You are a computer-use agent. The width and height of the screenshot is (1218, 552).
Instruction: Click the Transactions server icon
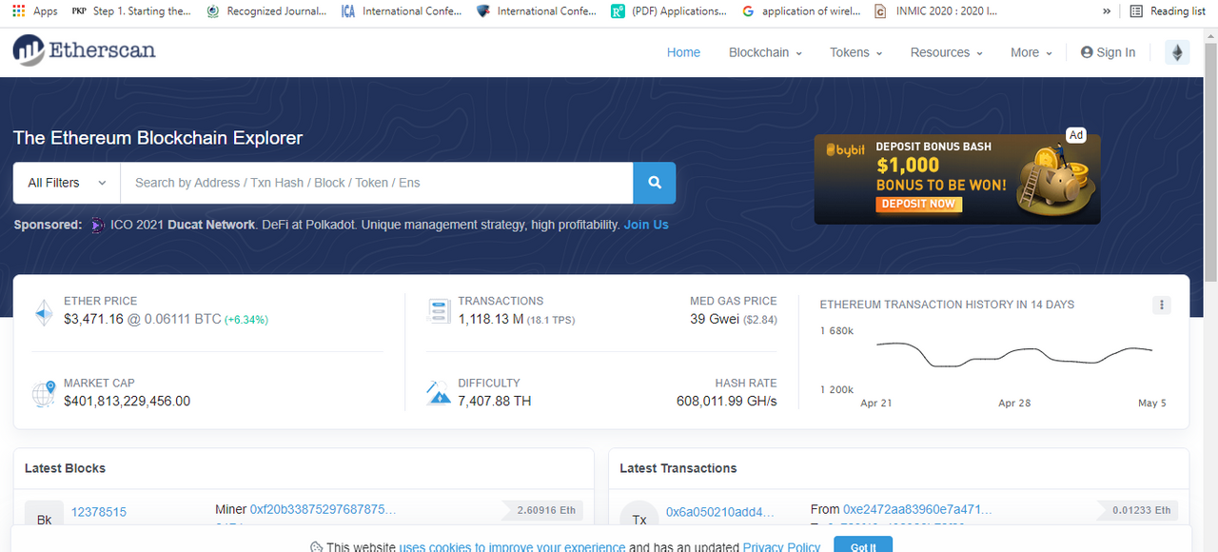(x=439, y=311)
